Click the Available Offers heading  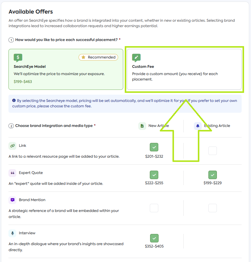[31, 12]
